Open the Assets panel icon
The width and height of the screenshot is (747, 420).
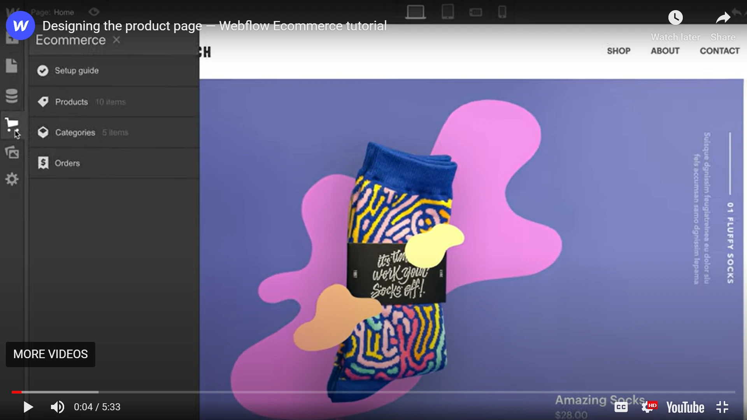click(12, 152)
